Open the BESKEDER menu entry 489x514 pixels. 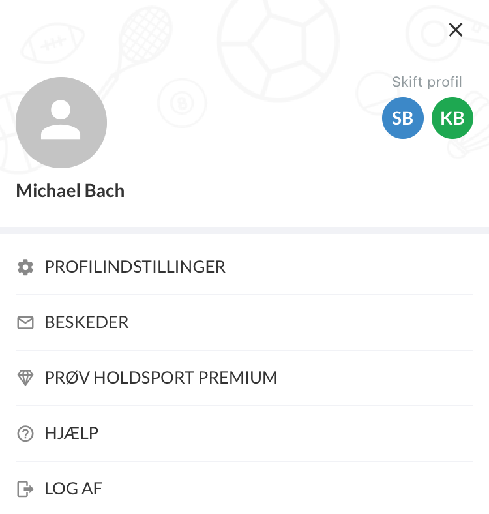244,323
